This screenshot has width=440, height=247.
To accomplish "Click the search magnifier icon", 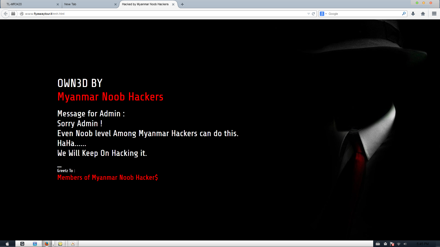I will pos(404,13).
